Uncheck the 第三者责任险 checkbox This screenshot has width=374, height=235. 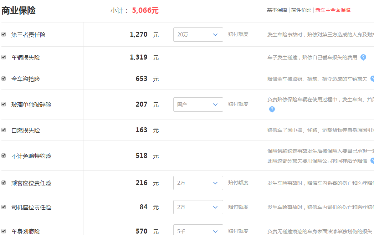click(x=4, y=34)
